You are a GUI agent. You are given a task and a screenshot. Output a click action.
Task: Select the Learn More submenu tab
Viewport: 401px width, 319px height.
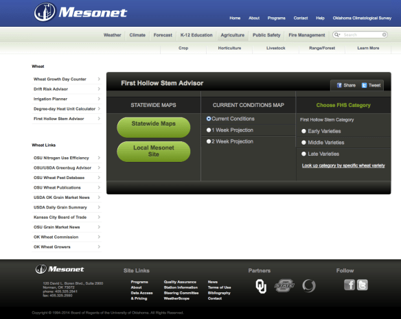[x=368, y=48]
